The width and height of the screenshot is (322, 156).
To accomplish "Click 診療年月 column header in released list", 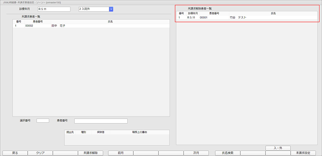I will (193, 14).
